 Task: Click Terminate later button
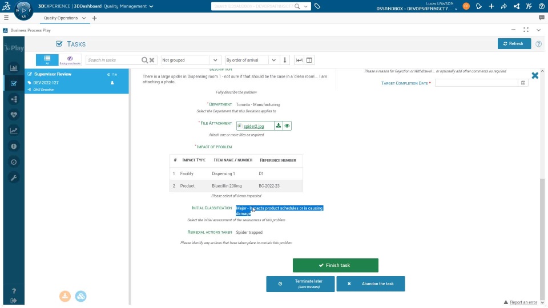300,284
